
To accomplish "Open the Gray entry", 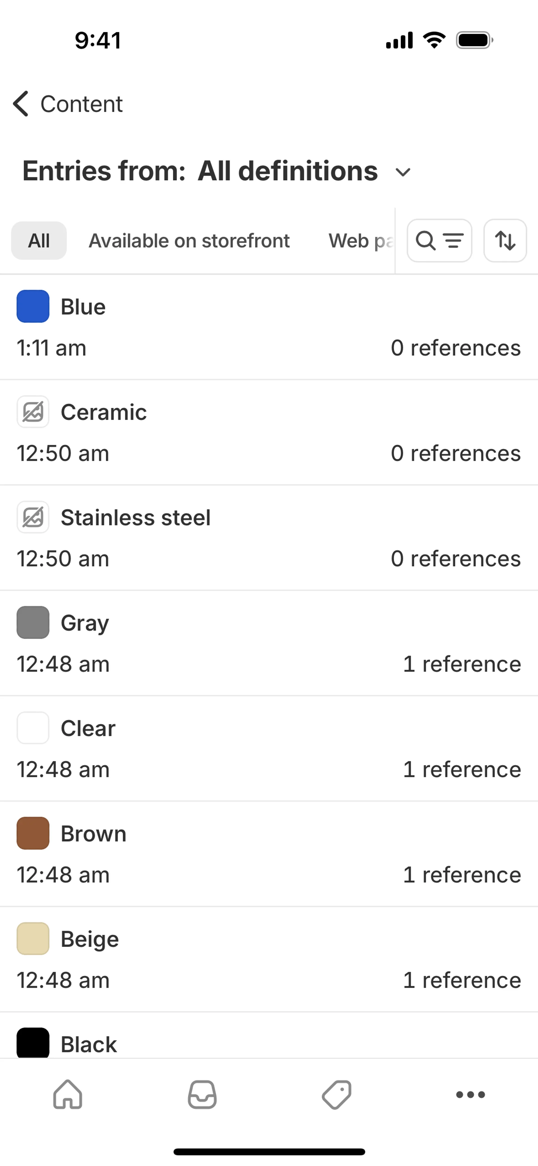I will tap(85, 623).
